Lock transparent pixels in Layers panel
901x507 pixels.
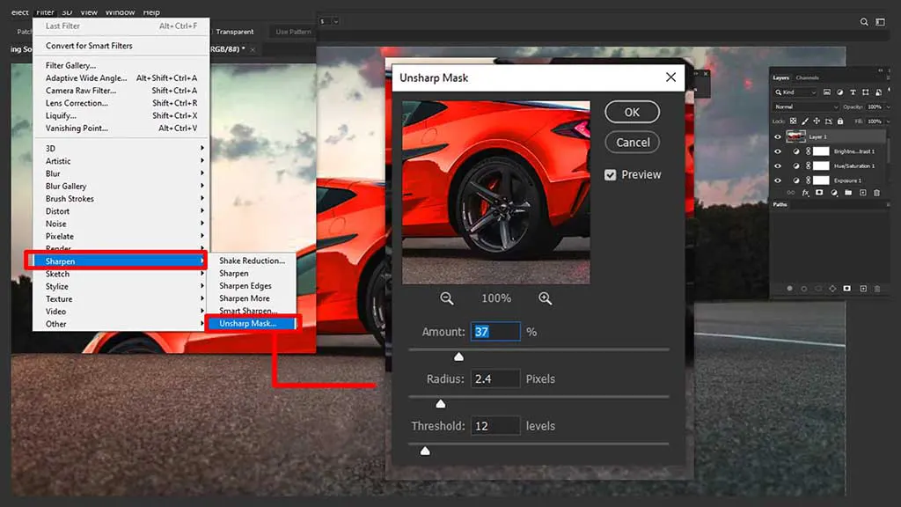[793, 121]
